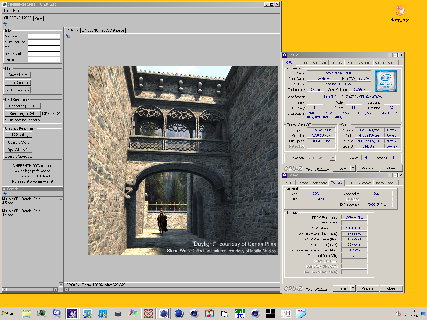
Task: Click the pin icon in the Console panel
Action: pyautogui.click(x=5, y=194)
